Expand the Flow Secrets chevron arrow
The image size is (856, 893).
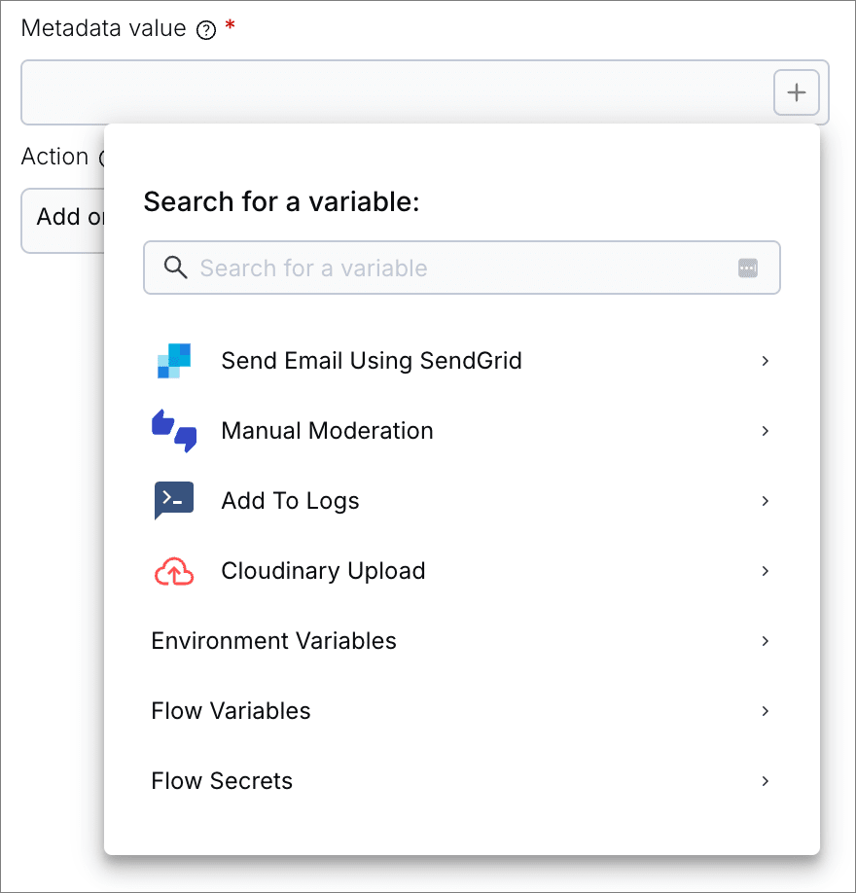point(766,781)
